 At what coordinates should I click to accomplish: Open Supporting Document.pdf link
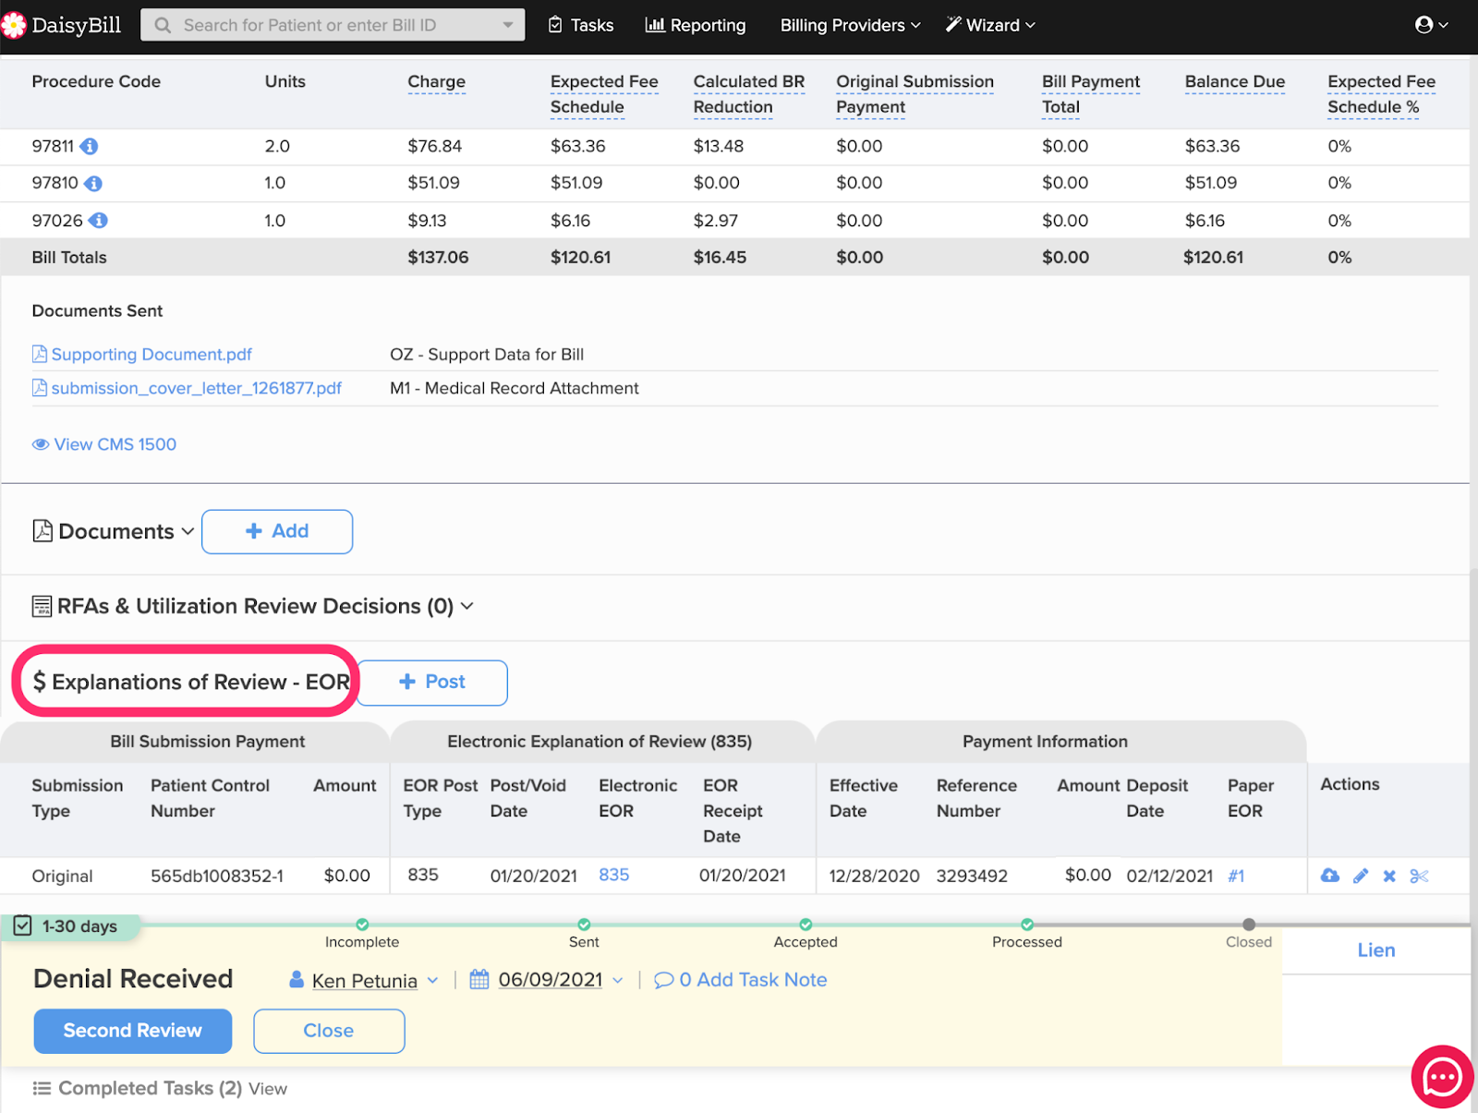click(x=151, y=355)
